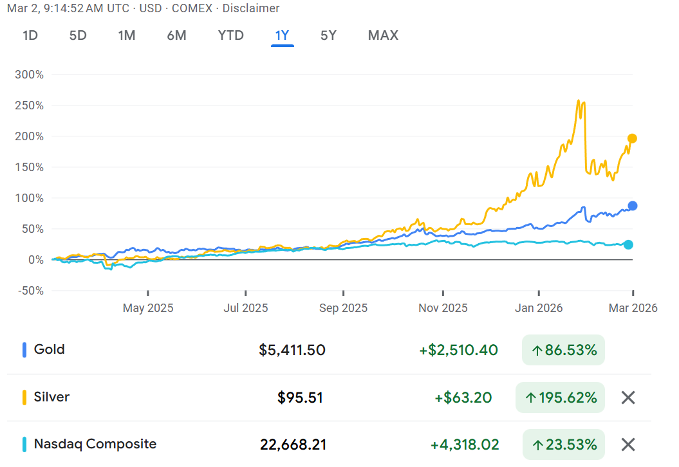Click Silver's 195.62% gain badge
Viewport: 679px width, 467px height.
coord(561,398)
